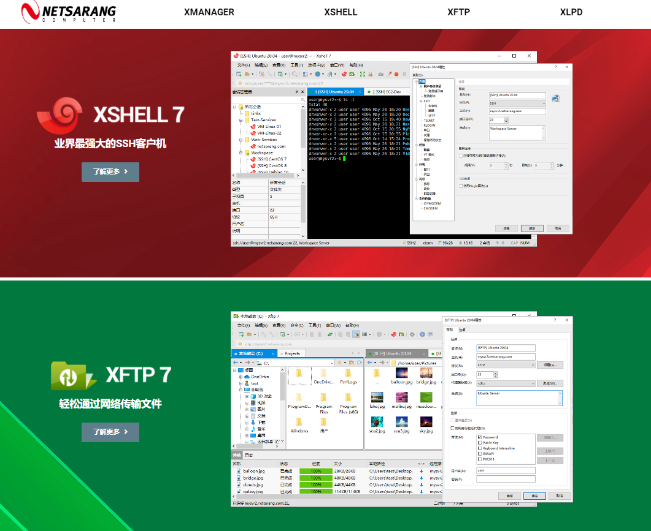Toggle the GSSAPI checkbox in Xftp dialog
The image size is (651, 531).
[x=480, y=453]
